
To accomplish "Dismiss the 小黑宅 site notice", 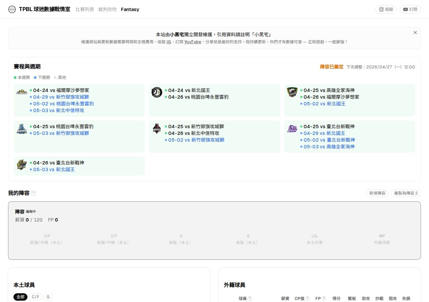I will (415, 33).
